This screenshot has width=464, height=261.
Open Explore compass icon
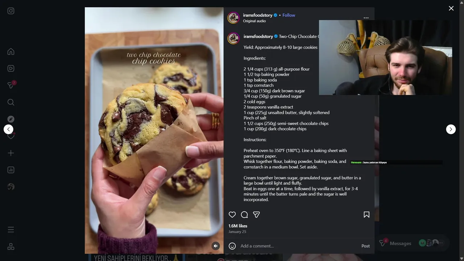11,119
